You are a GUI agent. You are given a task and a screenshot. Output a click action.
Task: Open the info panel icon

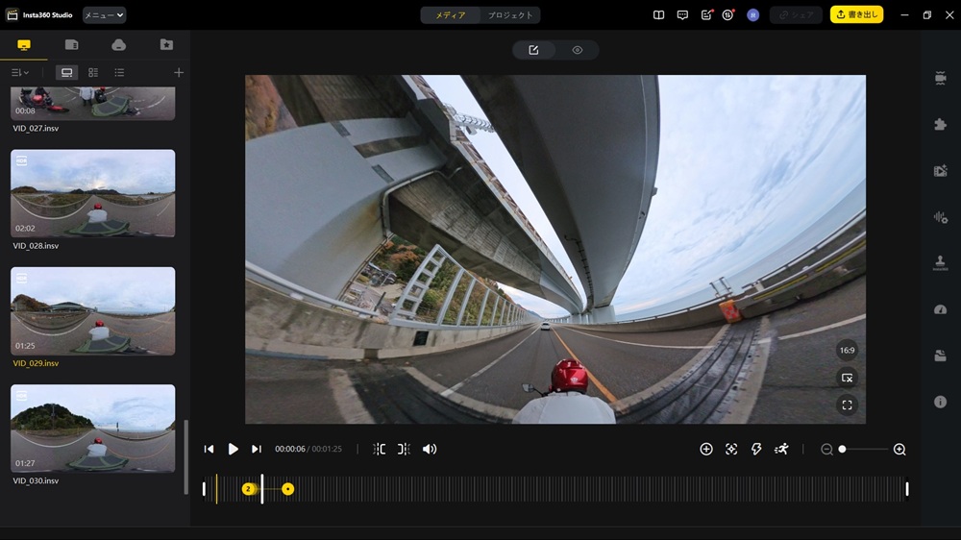tap(940, 402)
